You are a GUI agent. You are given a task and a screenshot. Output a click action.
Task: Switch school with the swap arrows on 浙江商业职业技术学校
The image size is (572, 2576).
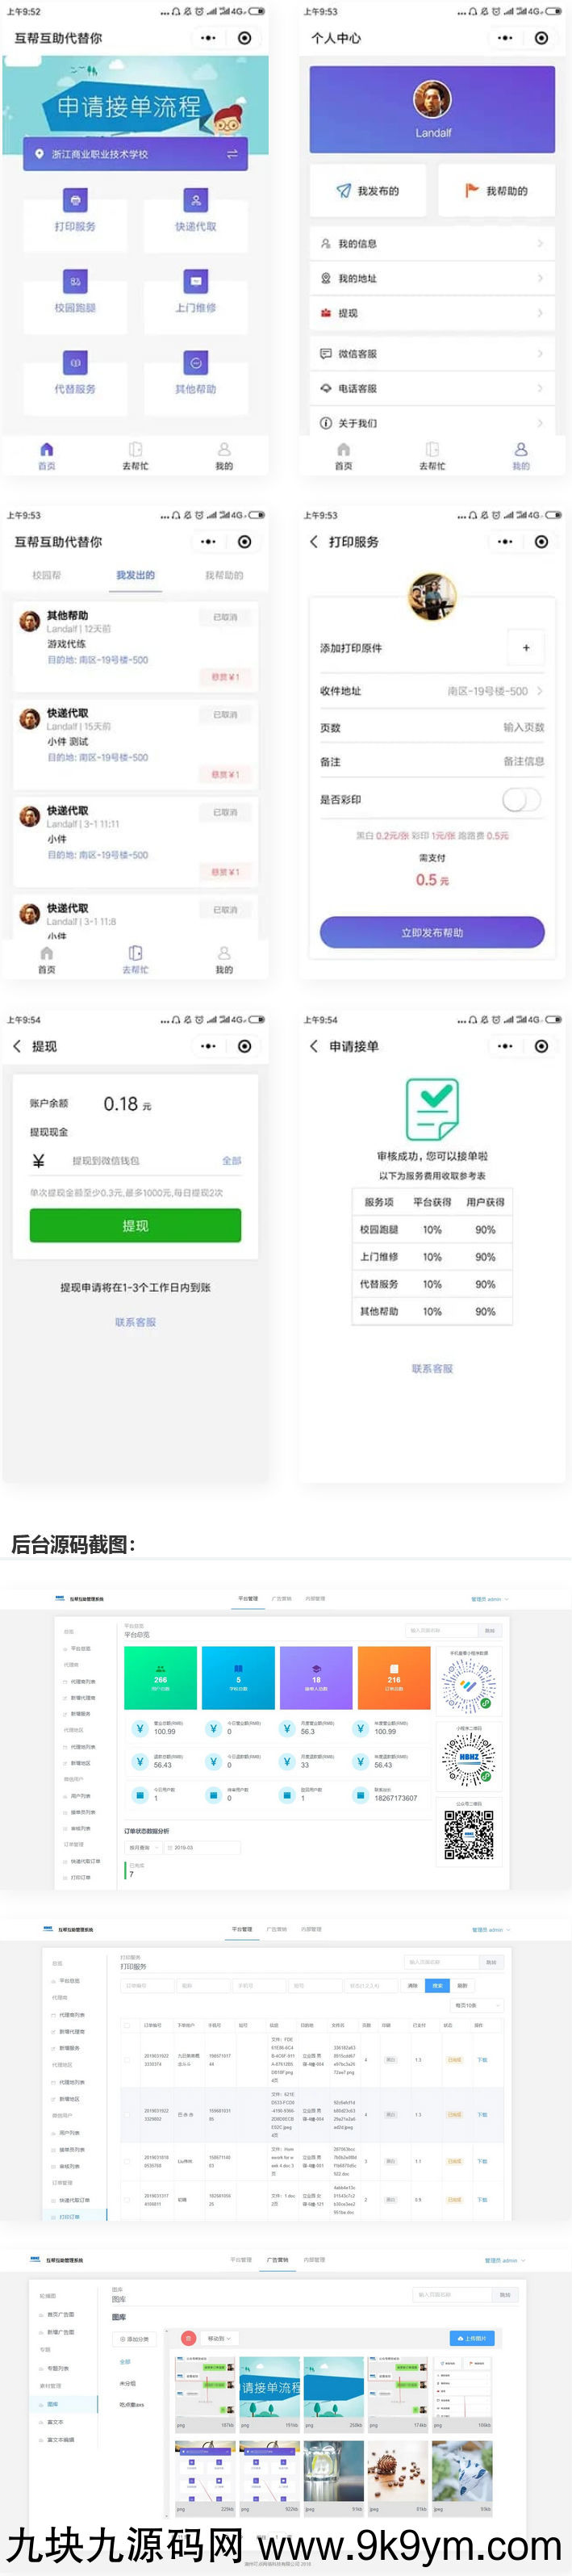(x=232, y=154)
